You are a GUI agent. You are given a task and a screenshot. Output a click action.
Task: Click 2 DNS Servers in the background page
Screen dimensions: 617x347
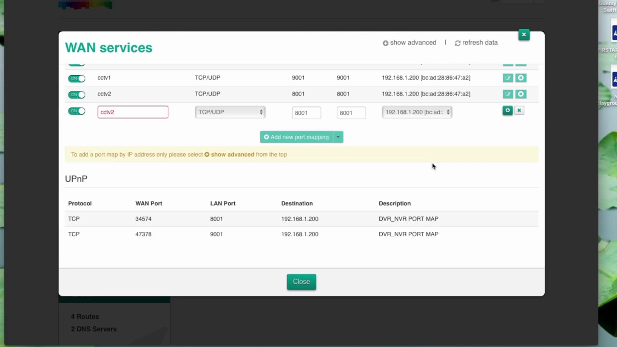pos(94,329)
